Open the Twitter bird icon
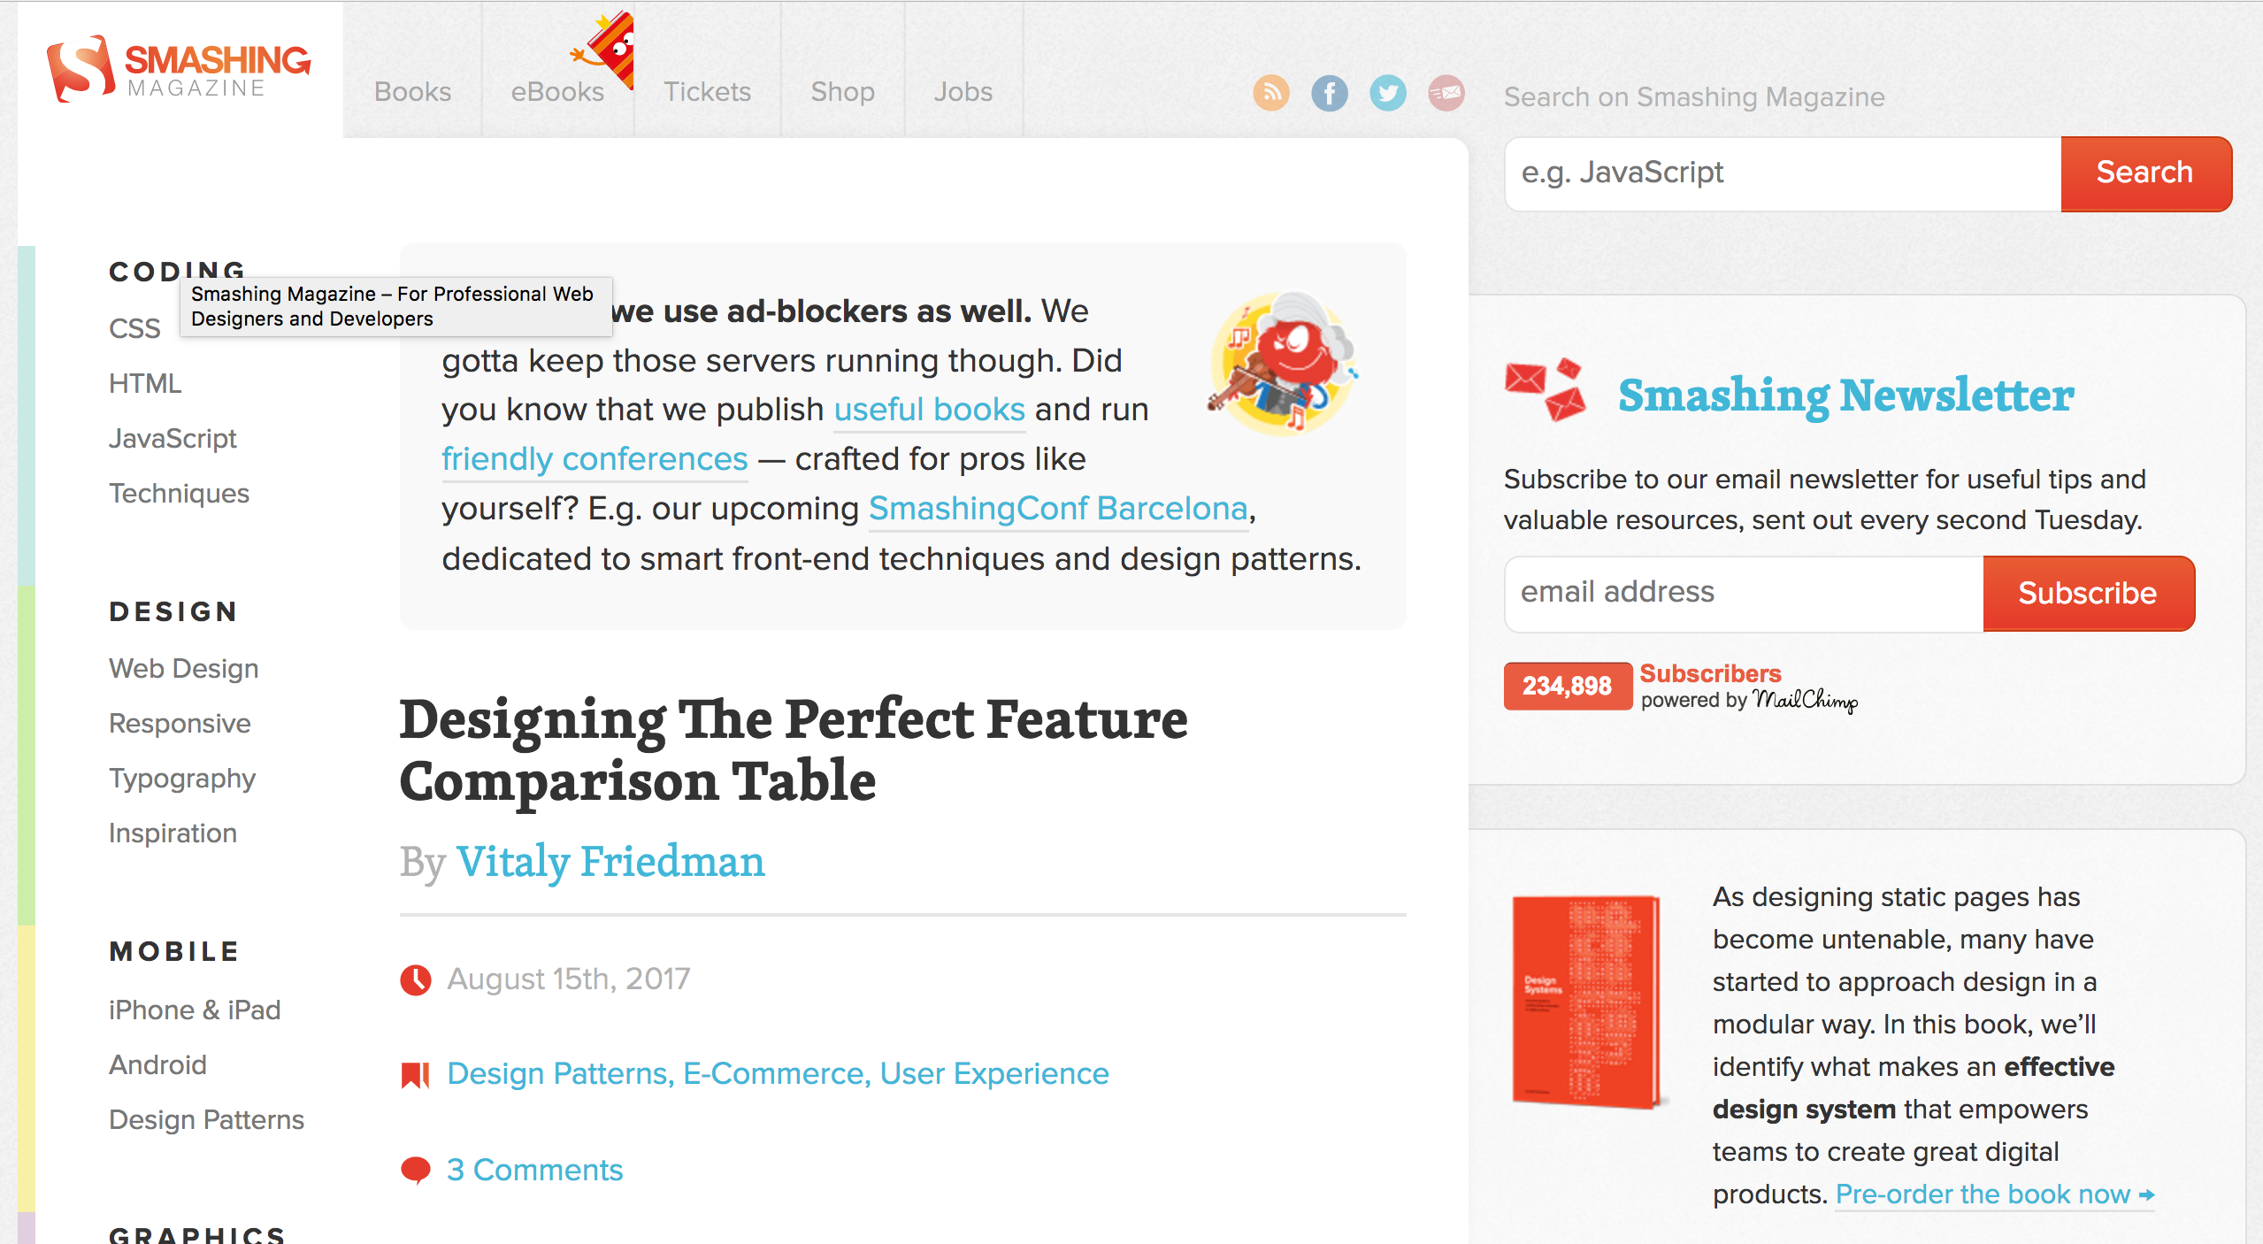Viewport: 2263px width, 1244px height. [1387, 93]
